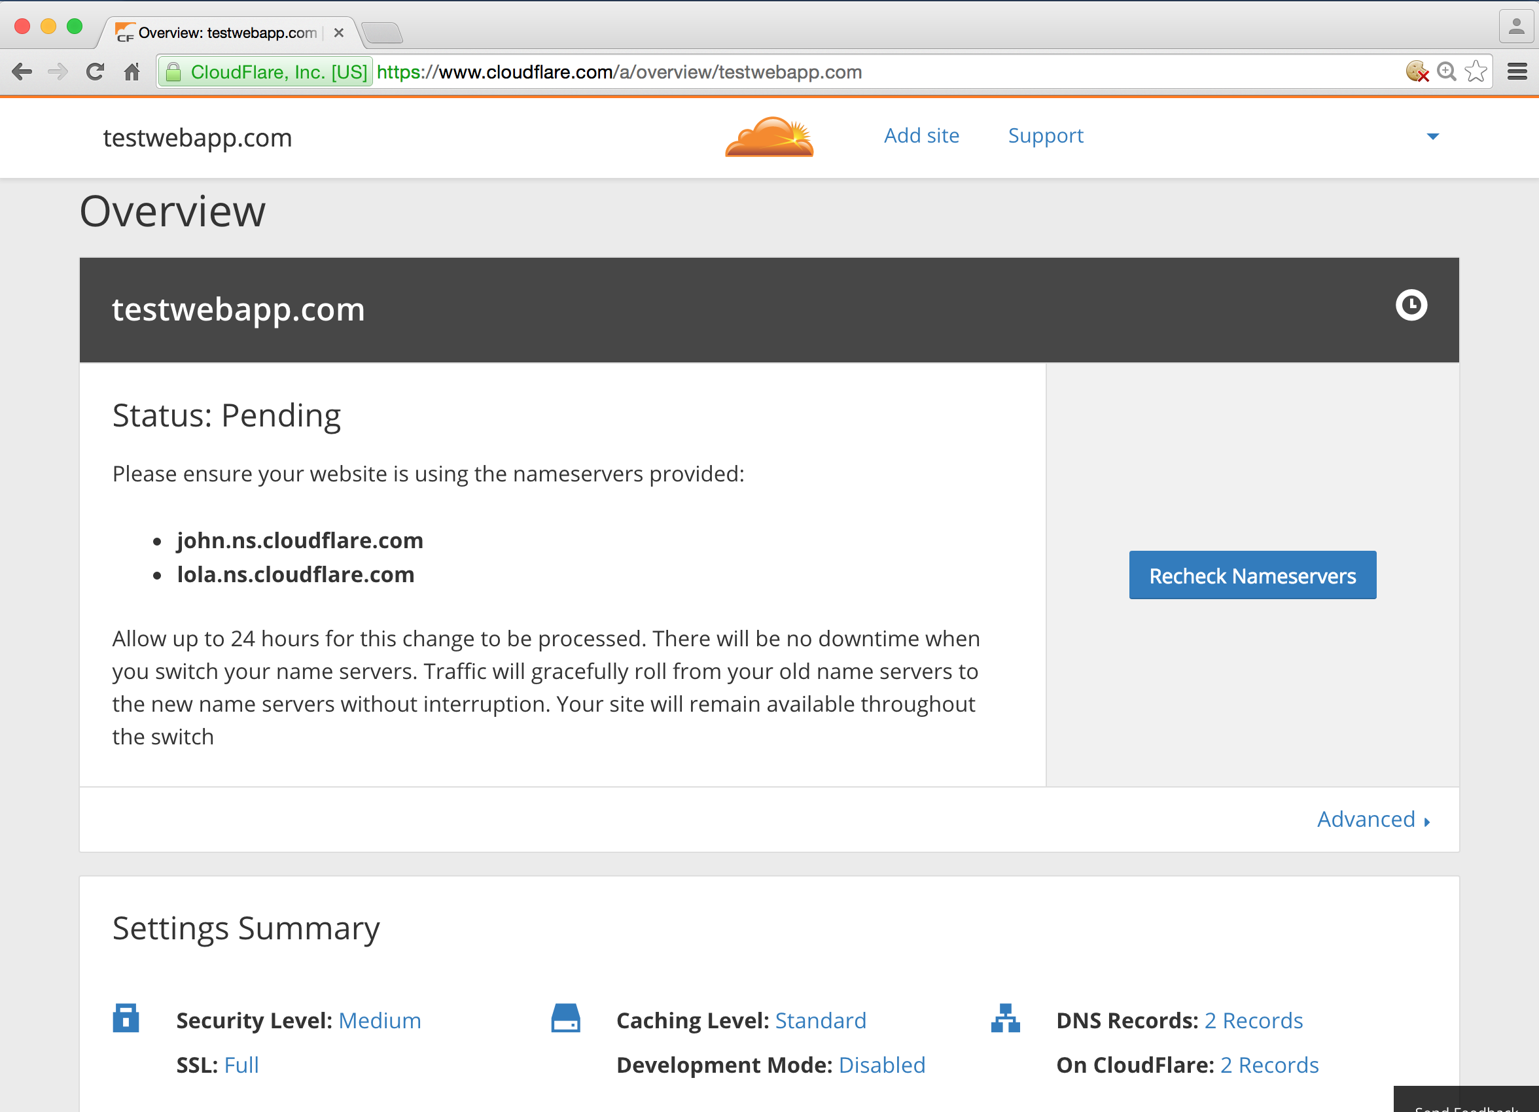Viewport: 1539px width, 1112px height.
Task: Click the Caching Level drive icon
Action: 565,1018
